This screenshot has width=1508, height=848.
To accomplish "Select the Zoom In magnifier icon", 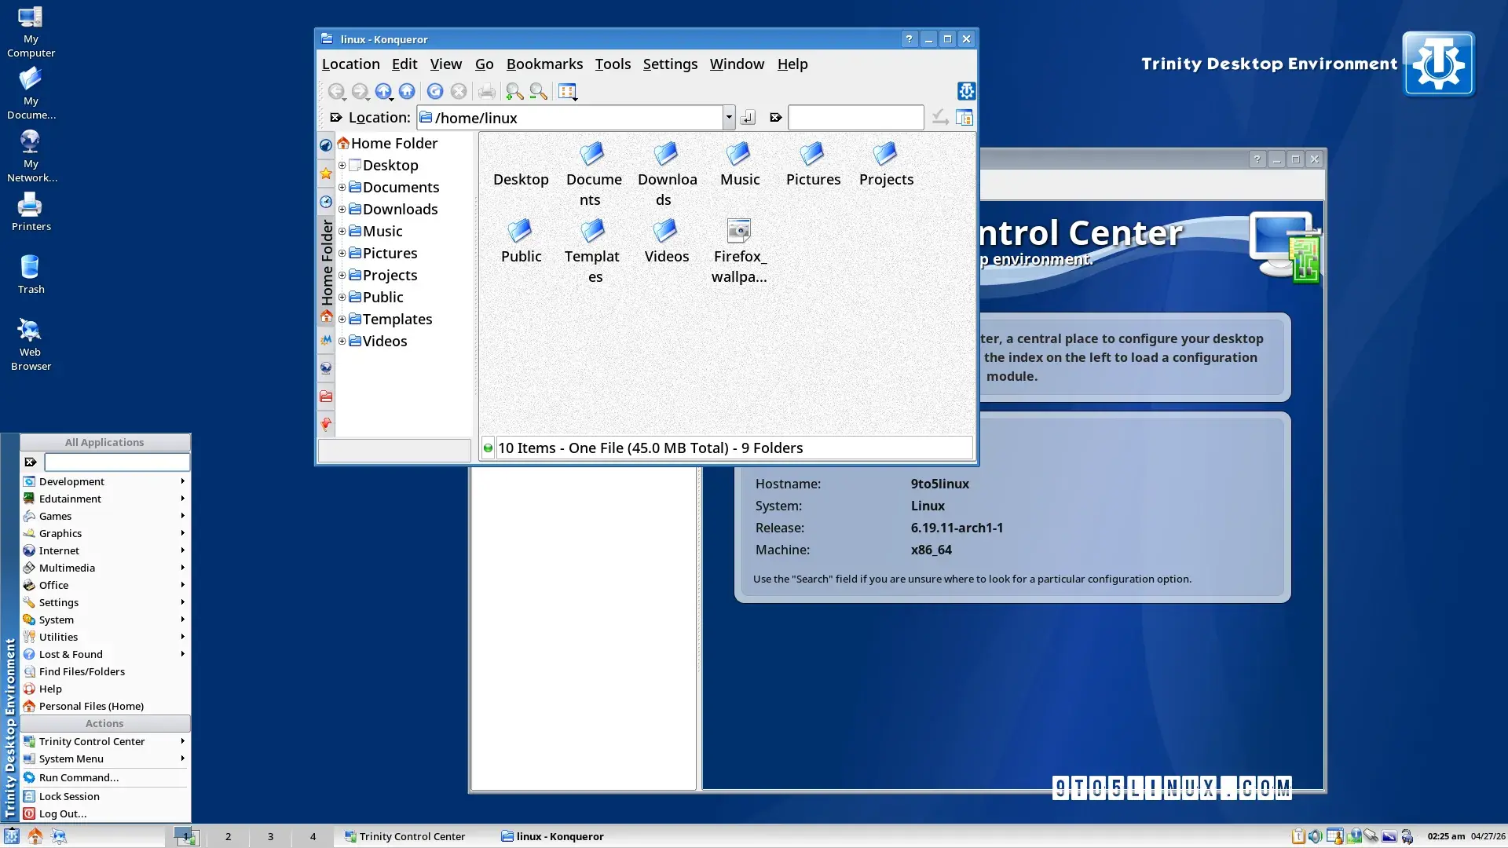I will tap(514, 91).
